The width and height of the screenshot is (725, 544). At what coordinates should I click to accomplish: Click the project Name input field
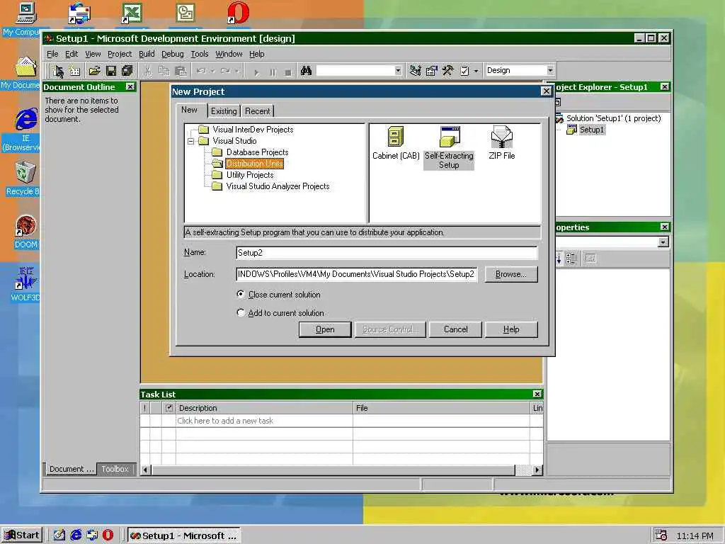point(387,253)
